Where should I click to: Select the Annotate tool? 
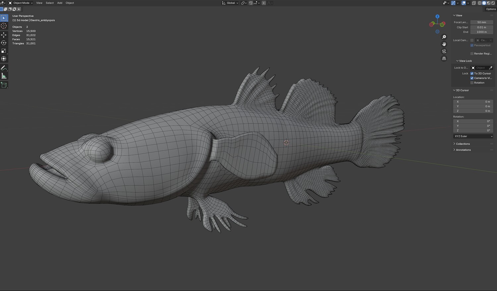click(4, 68)
